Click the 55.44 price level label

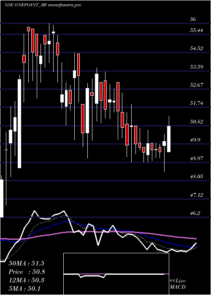click(x=197, y=30)
